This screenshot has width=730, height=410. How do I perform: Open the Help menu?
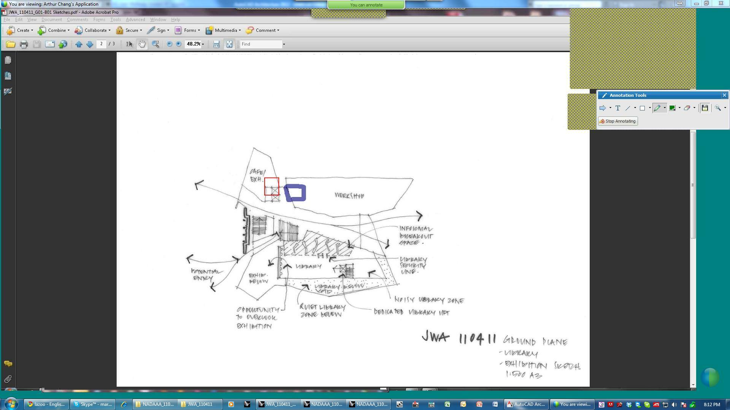(175, 20)
